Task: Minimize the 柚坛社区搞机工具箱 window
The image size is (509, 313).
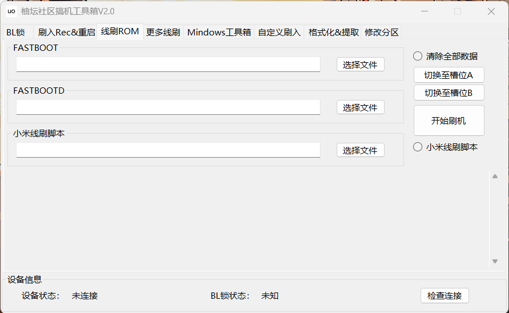Action: [x=425, y=11]
